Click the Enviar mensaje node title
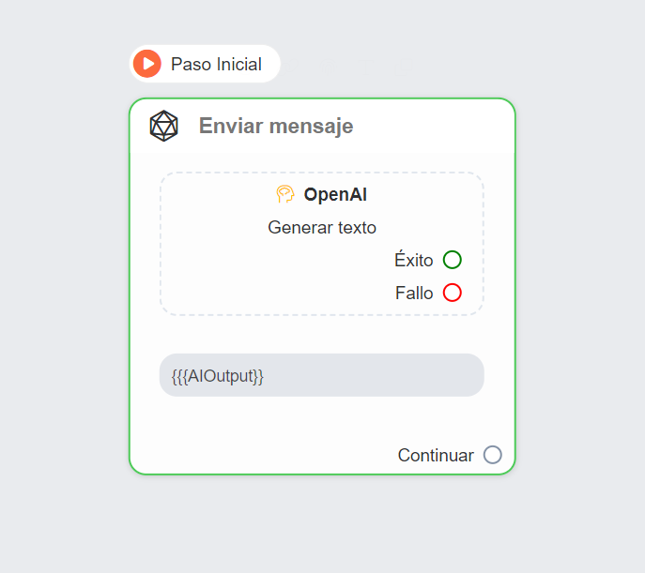This screenshot has width=645, height=573. pyautogui.click(x=276, y=126)
